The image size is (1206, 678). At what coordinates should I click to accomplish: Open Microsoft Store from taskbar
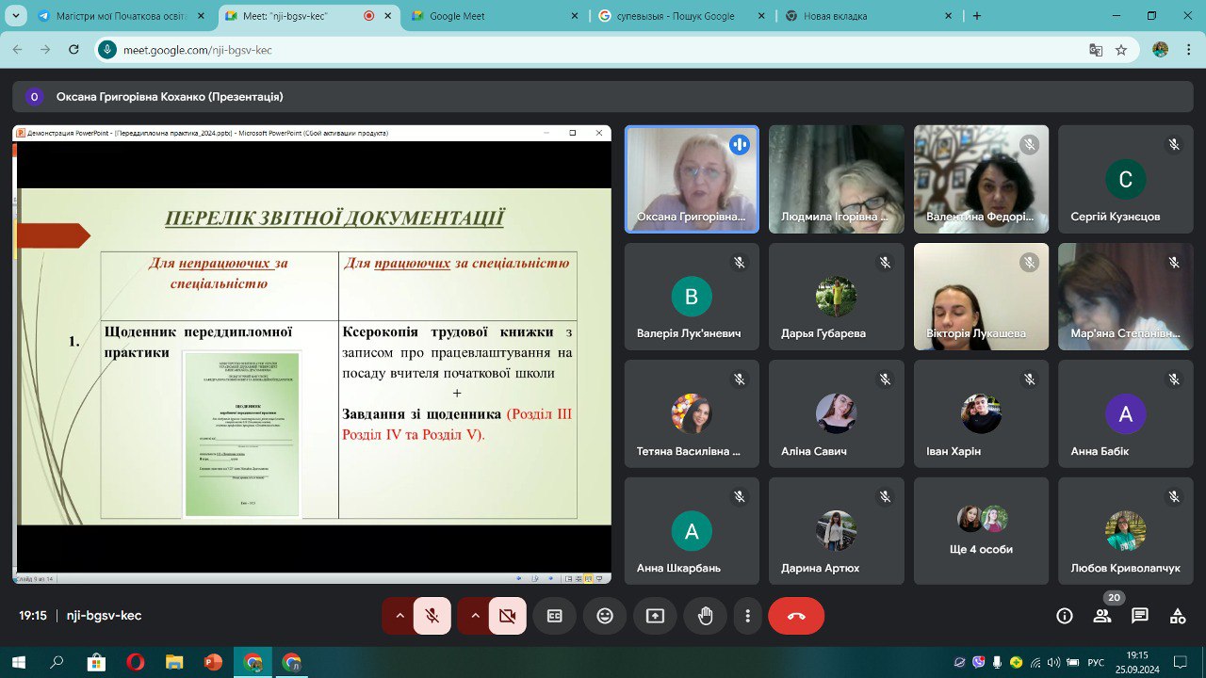coord(96,662)
